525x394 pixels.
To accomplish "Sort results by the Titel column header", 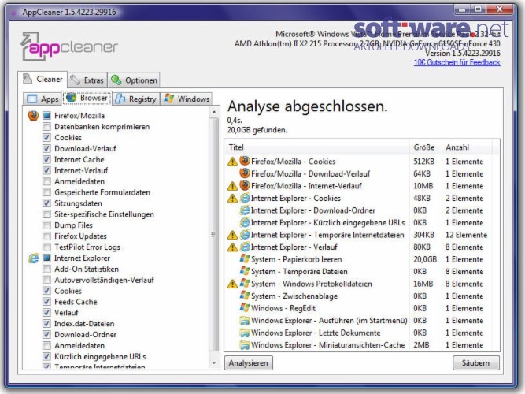I will point(317,147).
